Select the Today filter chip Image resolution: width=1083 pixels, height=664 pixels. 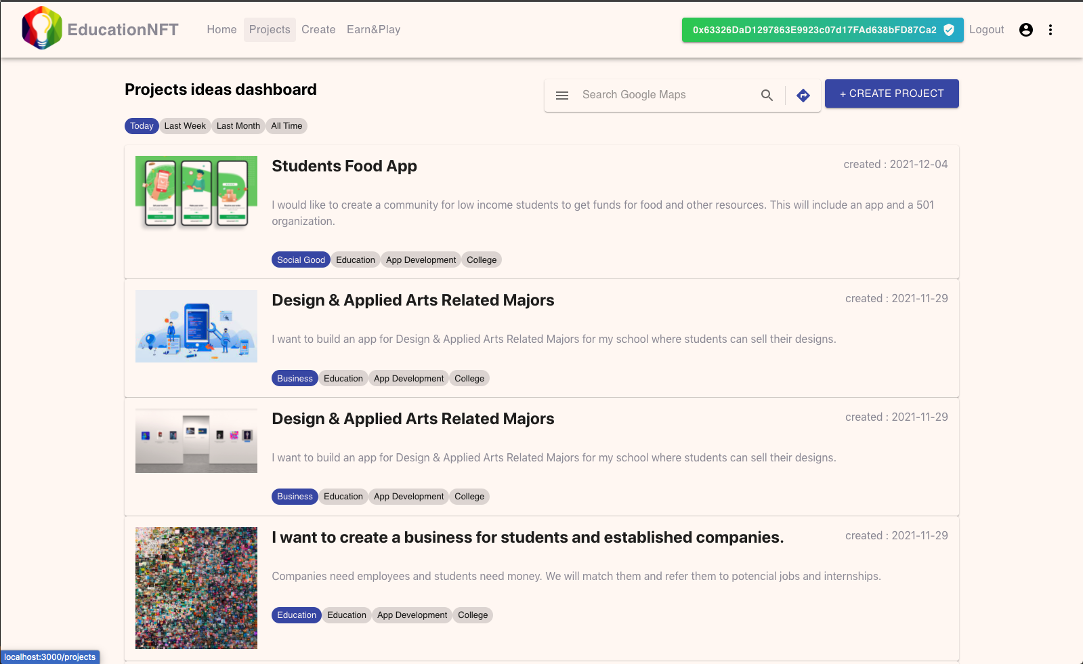[142, 126]
